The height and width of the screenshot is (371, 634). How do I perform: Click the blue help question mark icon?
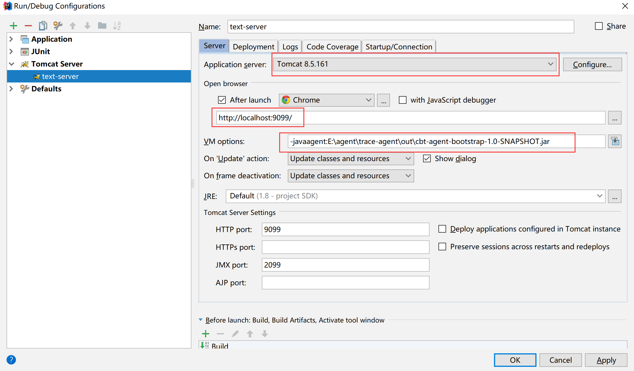[11, 360]
